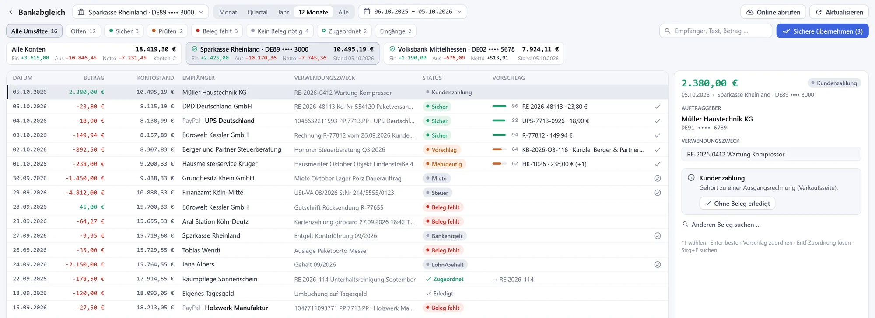Click the confidence bar showing 64 for Berger
The height and width of the screenshot is (318, 875).
[x=499, y=149]
